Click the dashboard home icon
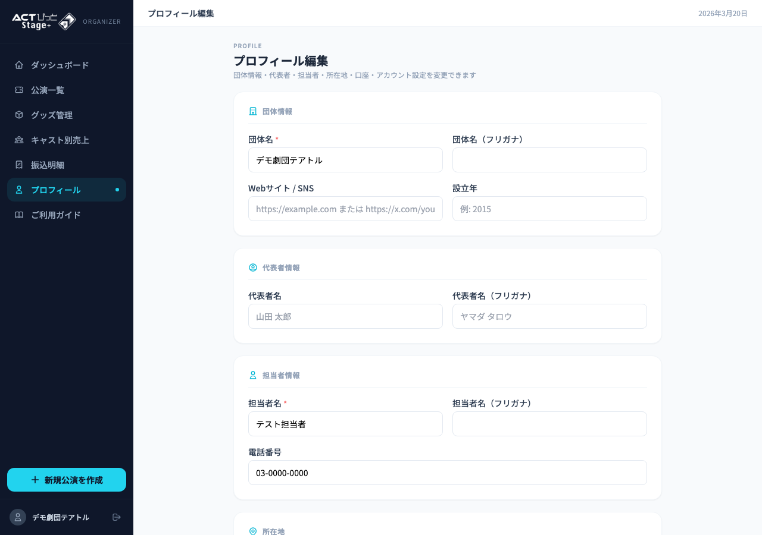 19,65
